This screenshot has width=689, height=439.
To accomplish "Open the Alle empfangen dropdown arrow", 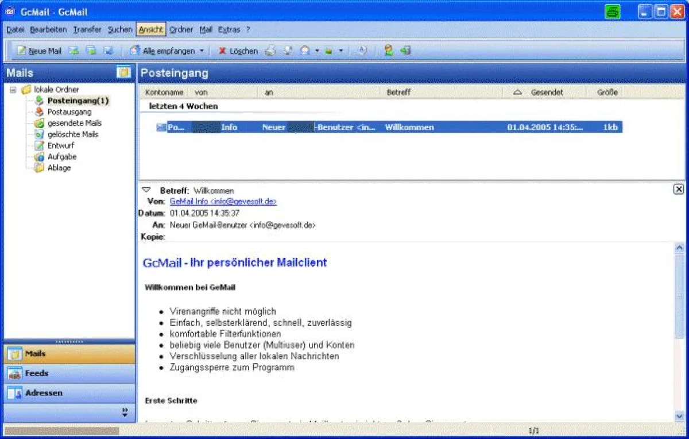I will coord(202,51).
